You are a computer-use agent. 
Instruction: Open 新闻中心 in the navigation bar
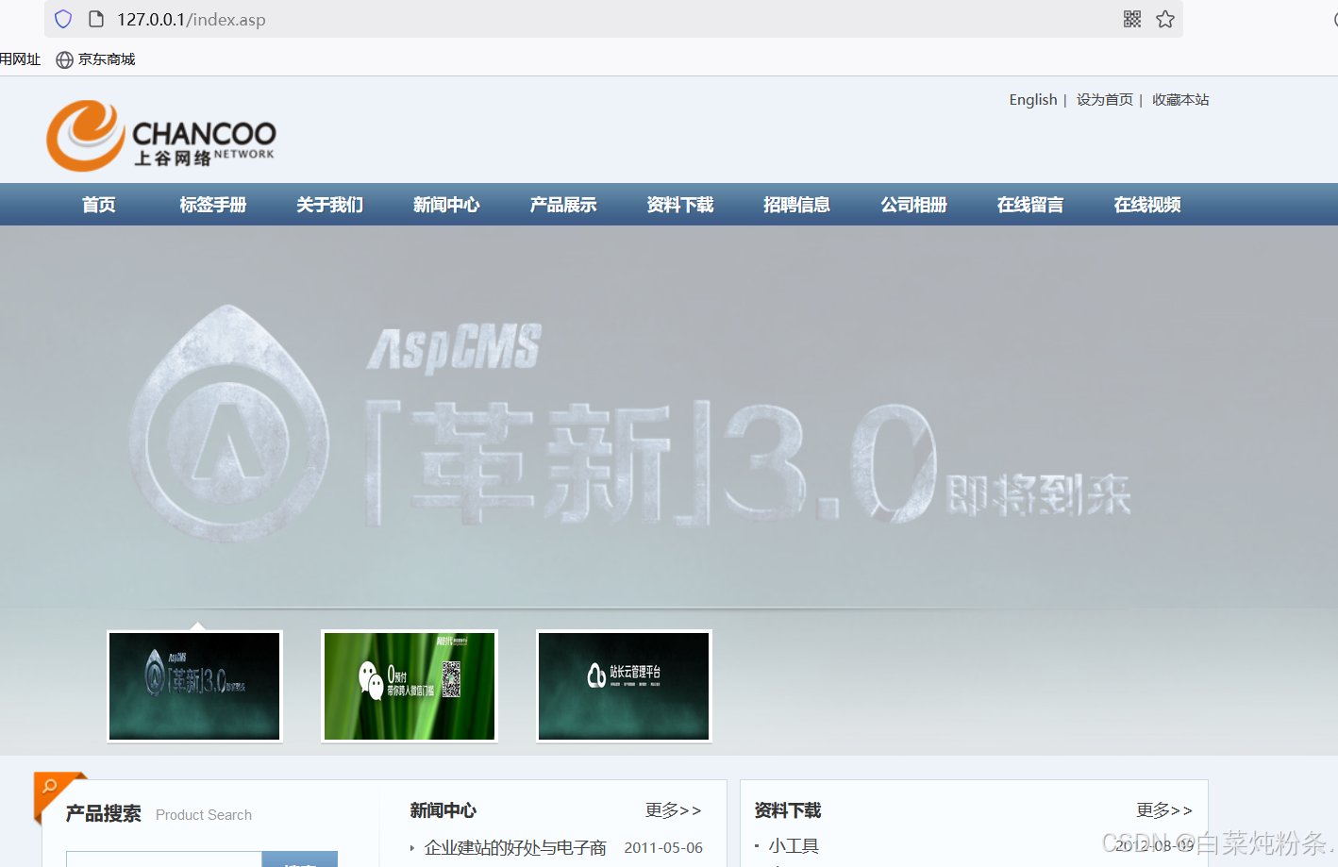(x=446, y=205)
